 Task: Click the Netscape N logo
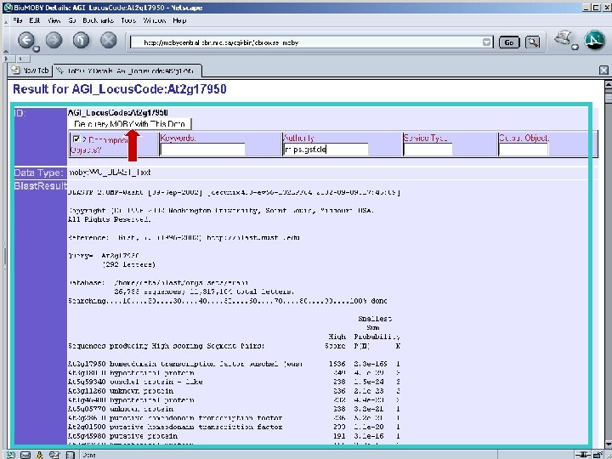pos(595,40)
